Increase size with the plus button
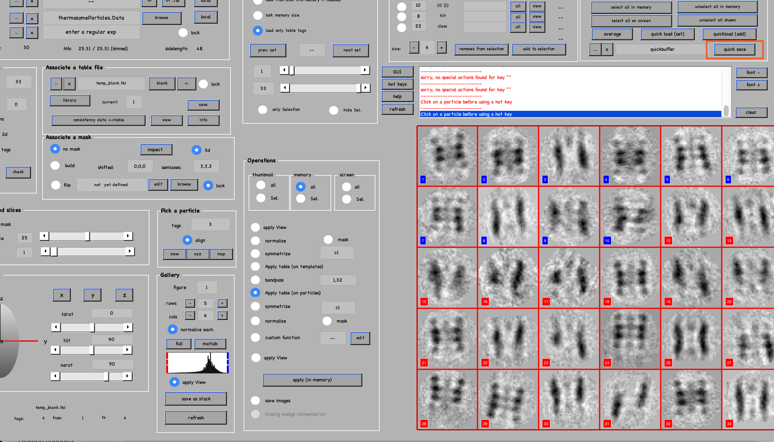This screenshot has height=442, width=774. point(441,47)
